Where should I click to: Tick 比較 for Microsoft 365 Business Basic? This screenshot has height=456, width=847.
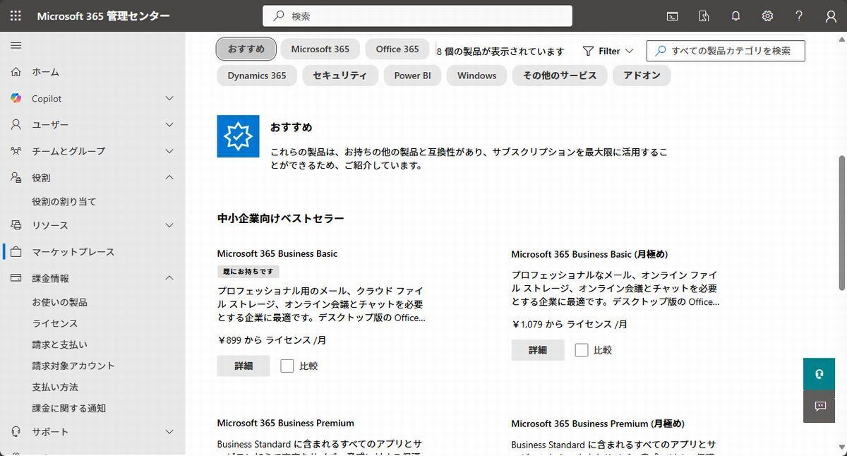(x=287, y=366)
